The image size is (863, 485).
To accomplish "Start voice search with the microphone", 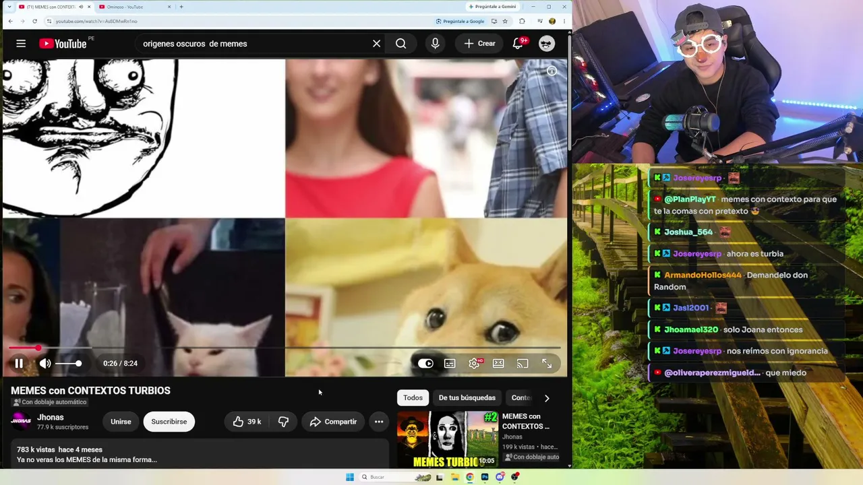I will (435, 44).
